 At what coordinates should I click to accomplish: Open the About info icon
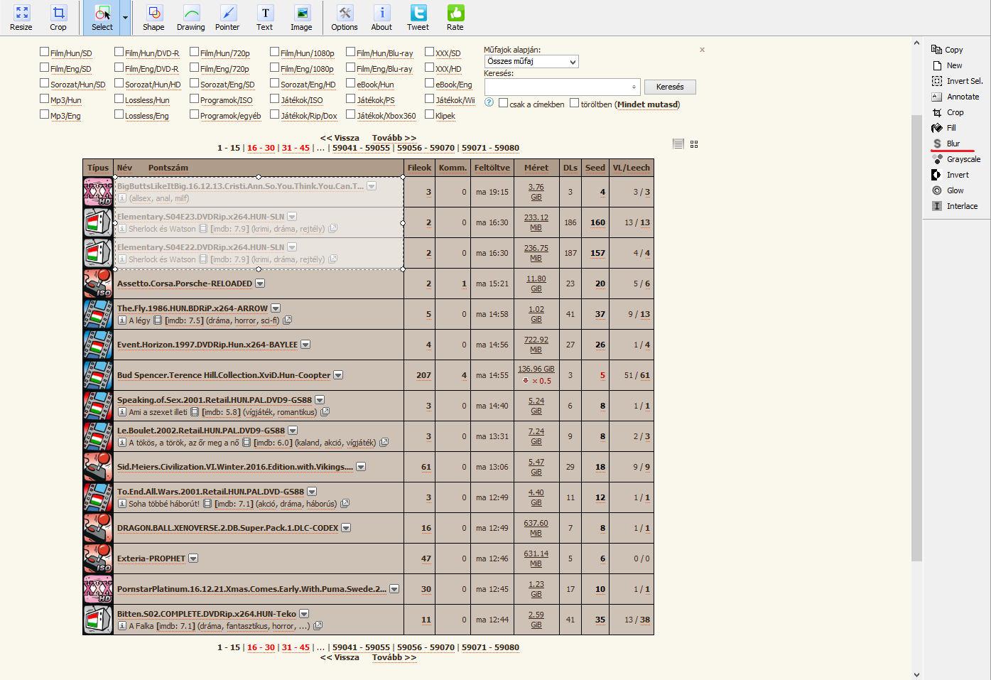[x=381, y=18]
